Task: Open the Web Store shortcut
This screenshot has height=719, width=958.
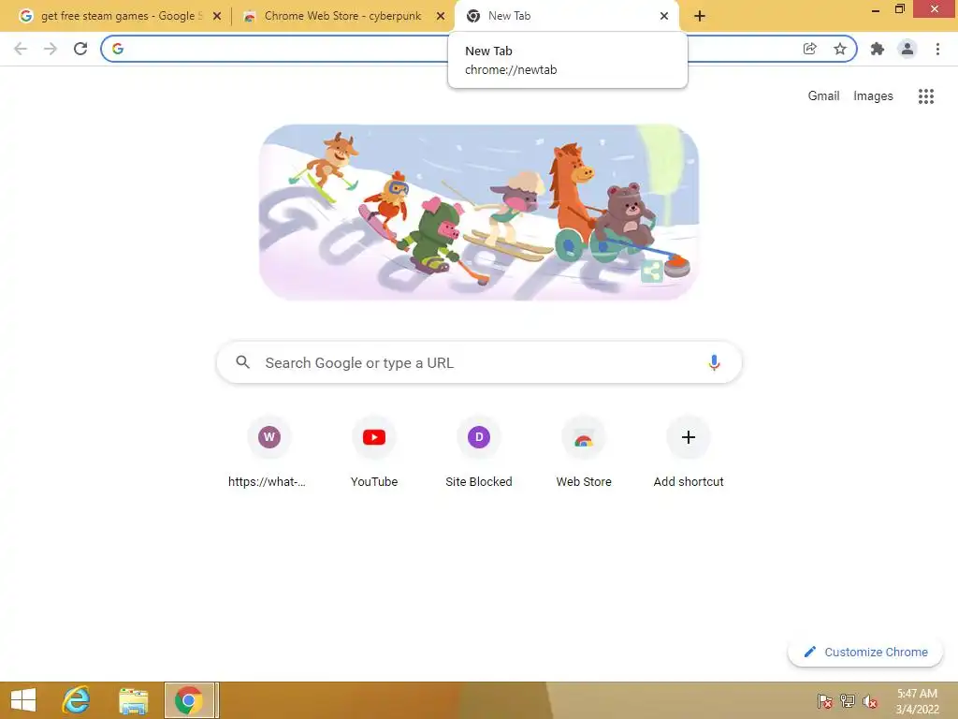Action: point(584,452)
